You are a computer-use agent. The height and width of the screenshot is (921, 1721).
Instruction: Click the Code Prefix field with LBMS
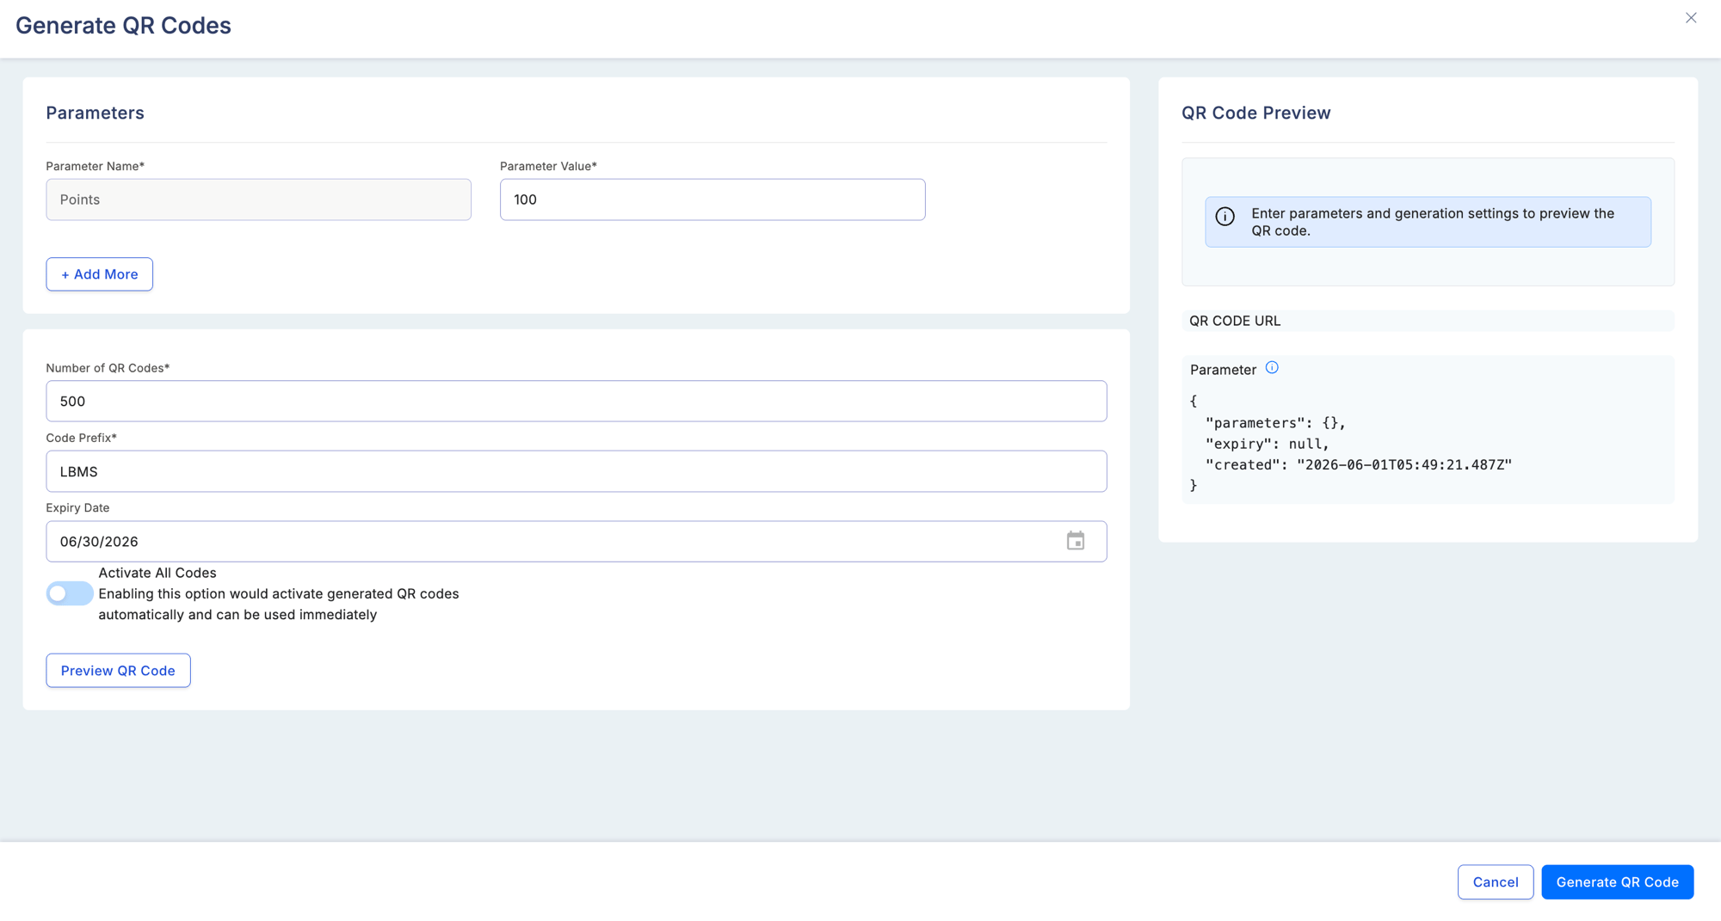pyautogui.click(x=577, y=471)
